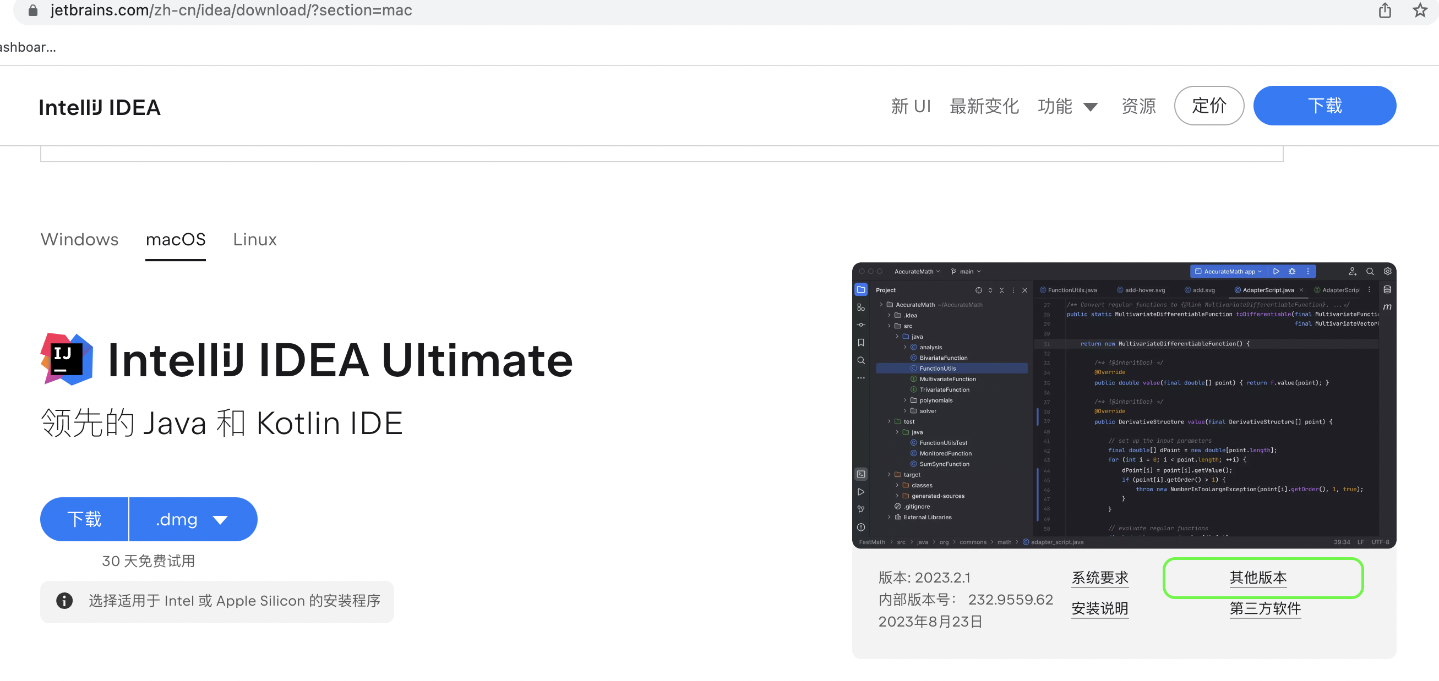Open the 系统要求 link

pos(1099,577)
